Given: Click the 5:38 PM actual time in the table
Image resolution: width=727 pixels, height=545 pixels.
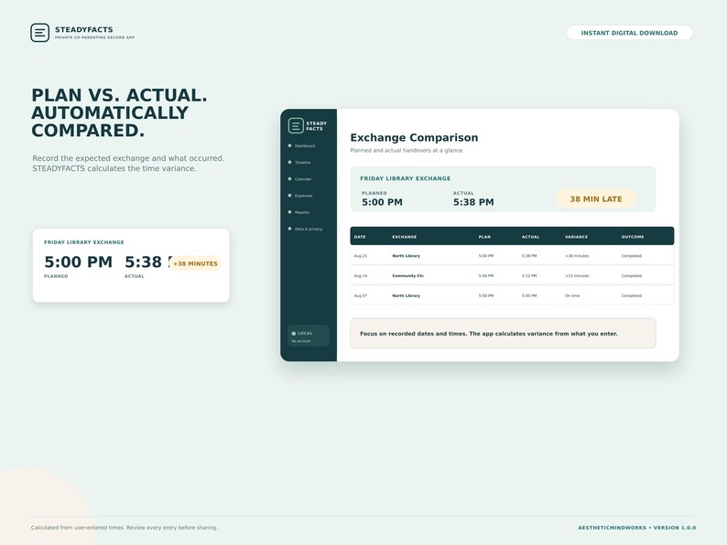Looking at the screenshot, I should click(x=529, y=256).
